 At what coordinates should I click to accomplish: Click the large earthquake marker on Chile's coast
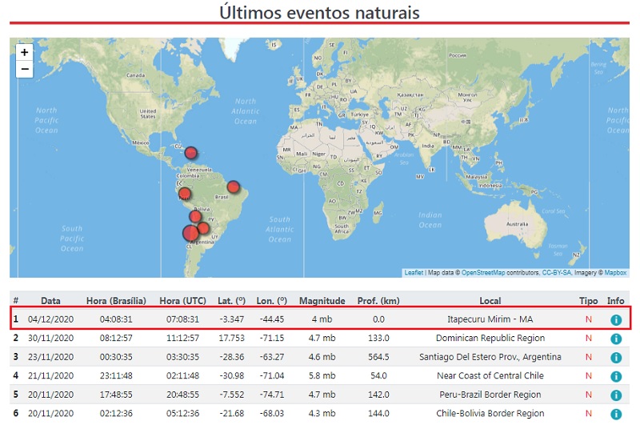[x=190, y=234]
